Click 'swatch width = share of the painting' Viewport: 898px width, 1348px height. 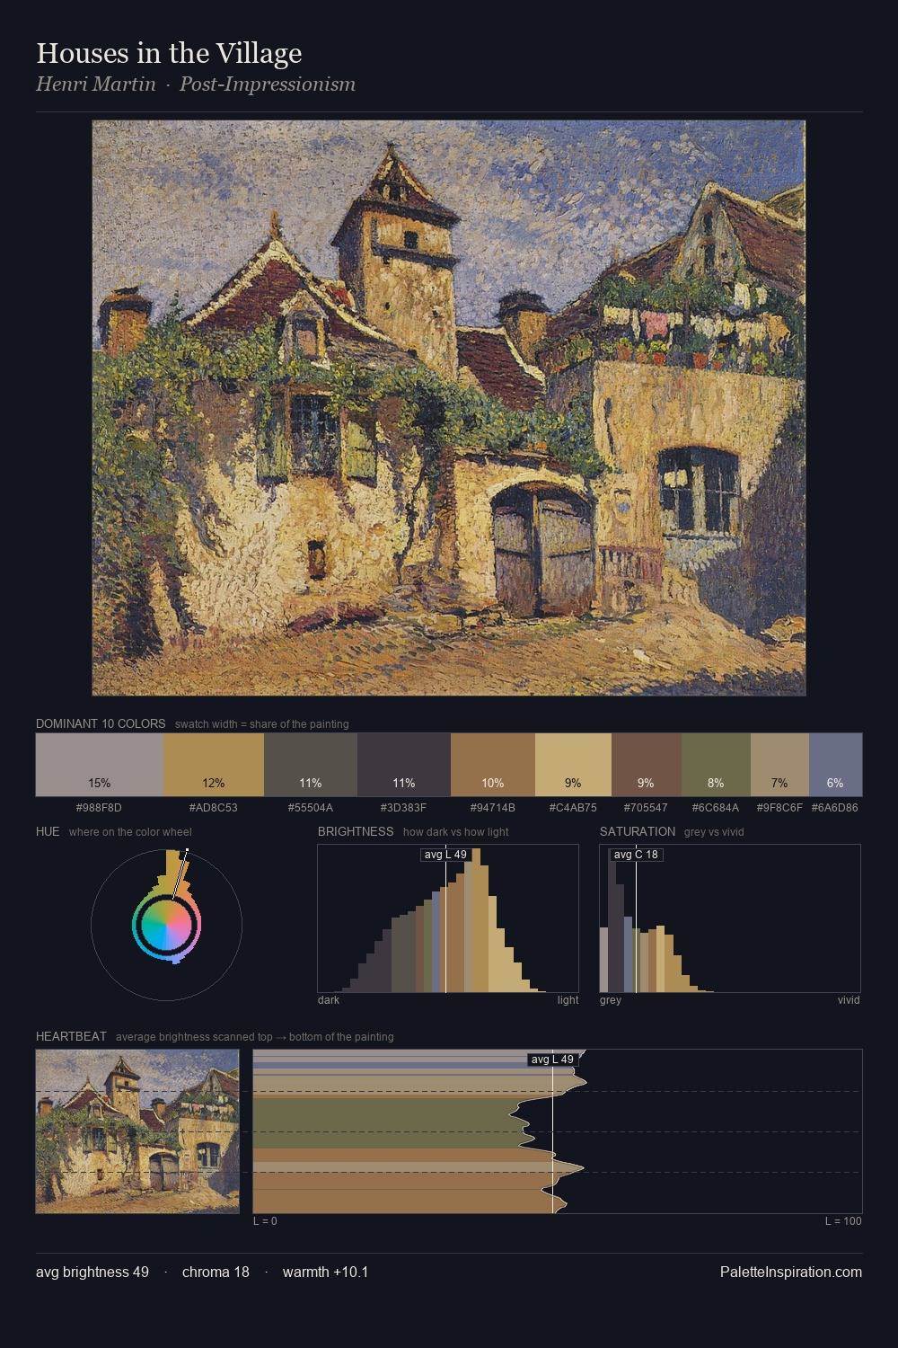pyautogui.click(x=262, y=723)
